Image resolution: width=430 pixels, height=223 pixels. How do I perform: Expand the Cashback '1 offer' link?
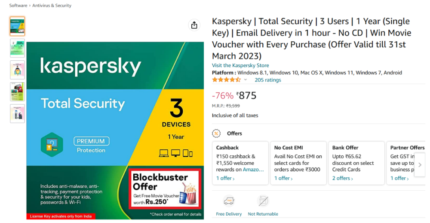[x=225, y=178]
